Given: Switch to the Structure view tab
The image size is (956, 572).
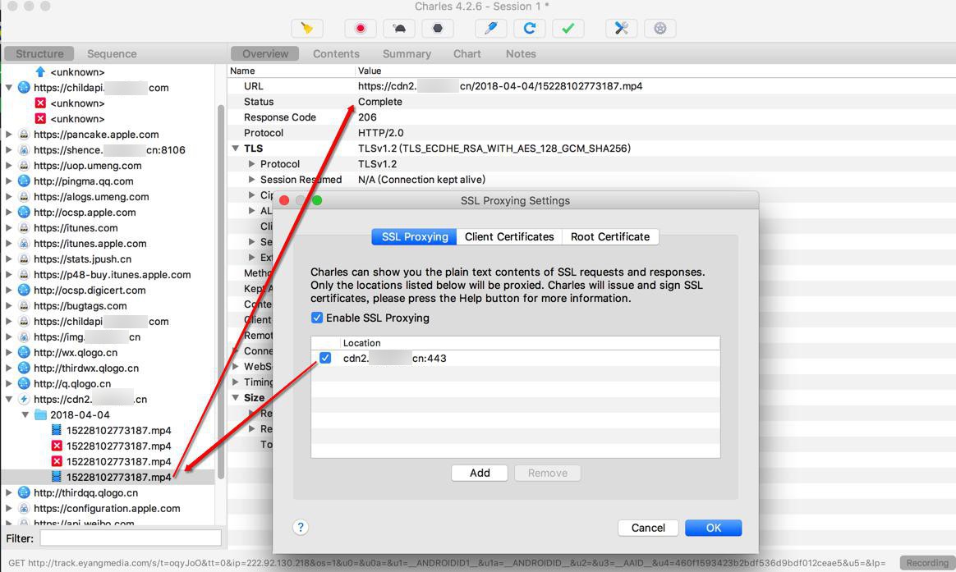Looking at the screenshot, I should click(x=39, y=53).
